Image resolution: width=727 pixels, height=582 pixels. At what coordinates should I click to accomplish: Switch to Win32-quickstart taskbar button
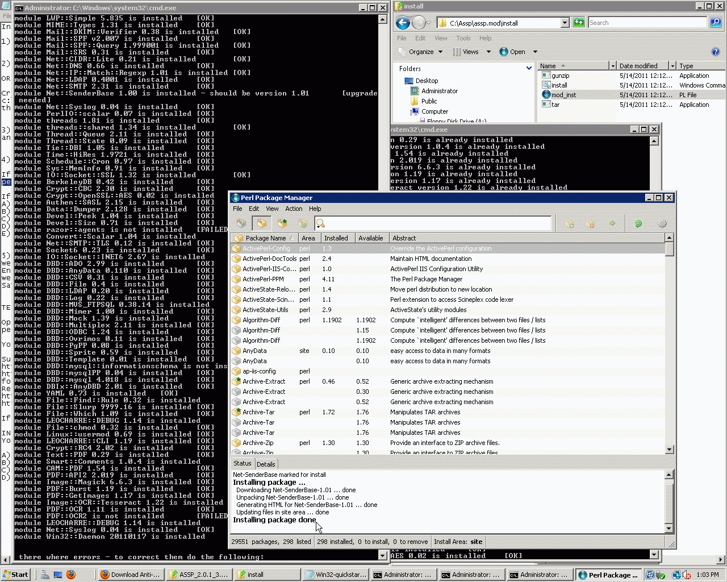coord(336,575)
